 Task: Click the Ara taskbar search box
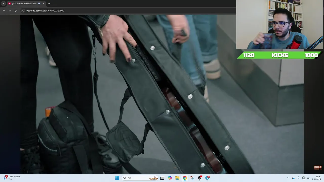point(140,178)
